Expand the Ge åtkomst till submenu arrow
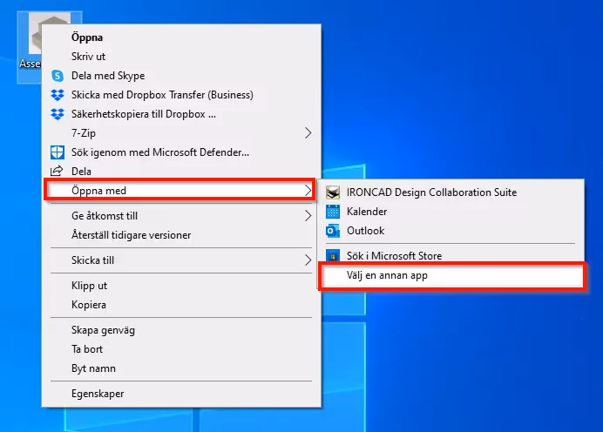This screenshot has width=603, height=432. pos(308,216)
